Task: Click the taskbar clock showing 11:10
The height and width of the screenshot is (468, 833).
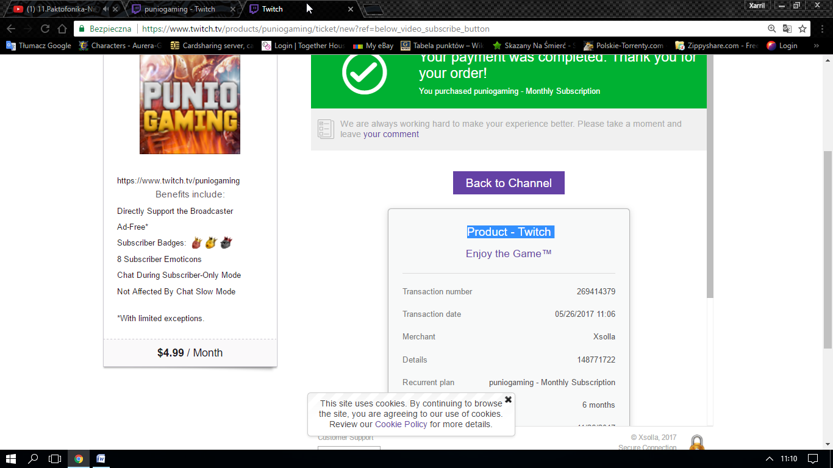Action: coord(789,458)
